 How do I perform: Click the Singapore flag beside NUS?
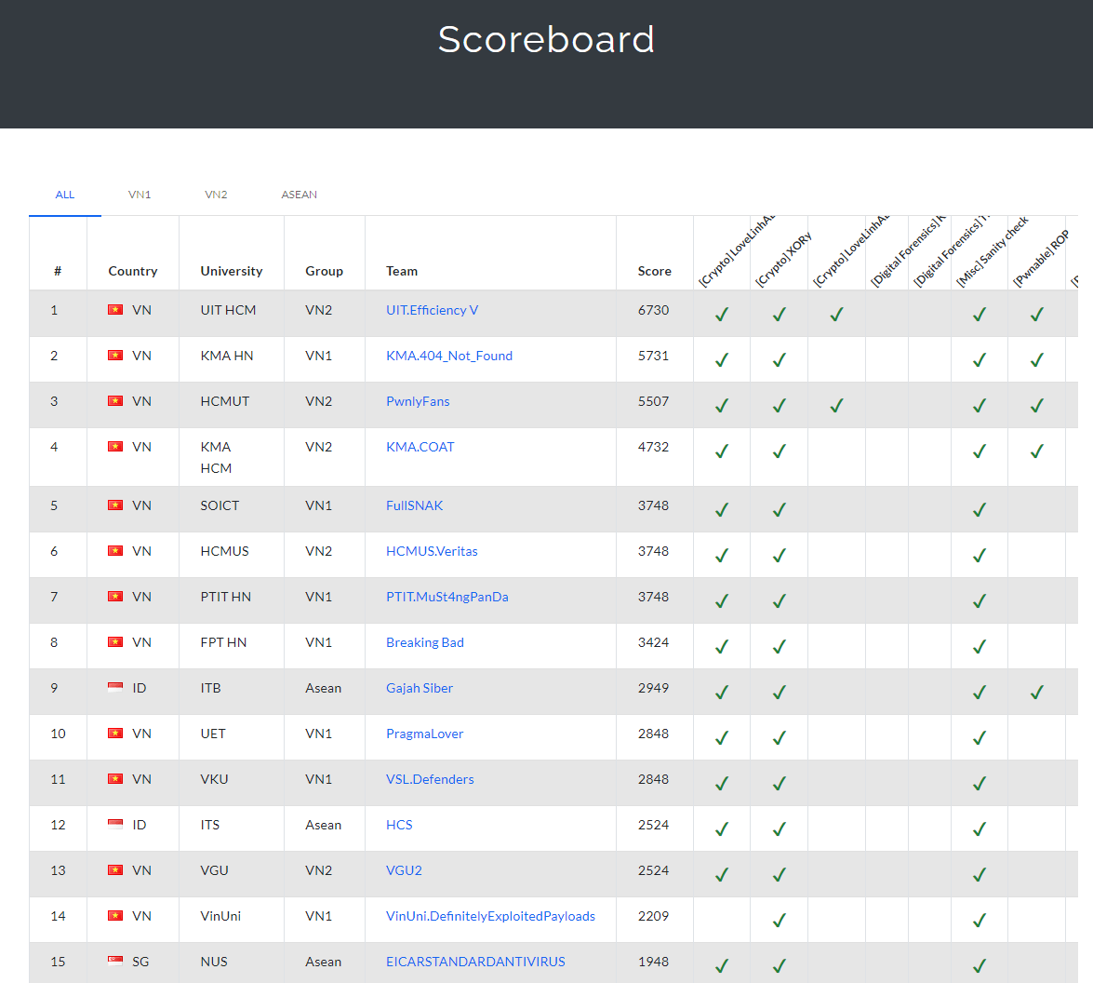coord(115,962)
